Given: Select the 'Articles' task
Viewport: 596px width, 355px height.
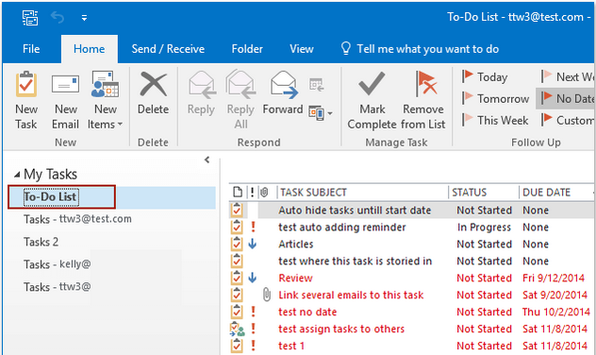Looking at the screenshot, I should coord(296,244).
